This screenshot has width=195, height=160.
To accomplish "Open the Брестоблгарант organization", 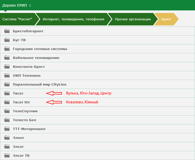I will coord(28,31).
